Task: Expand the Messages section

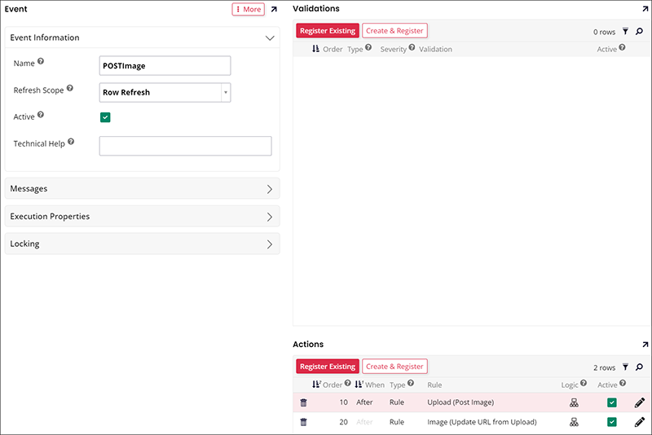Action: (x=142, y=189)
